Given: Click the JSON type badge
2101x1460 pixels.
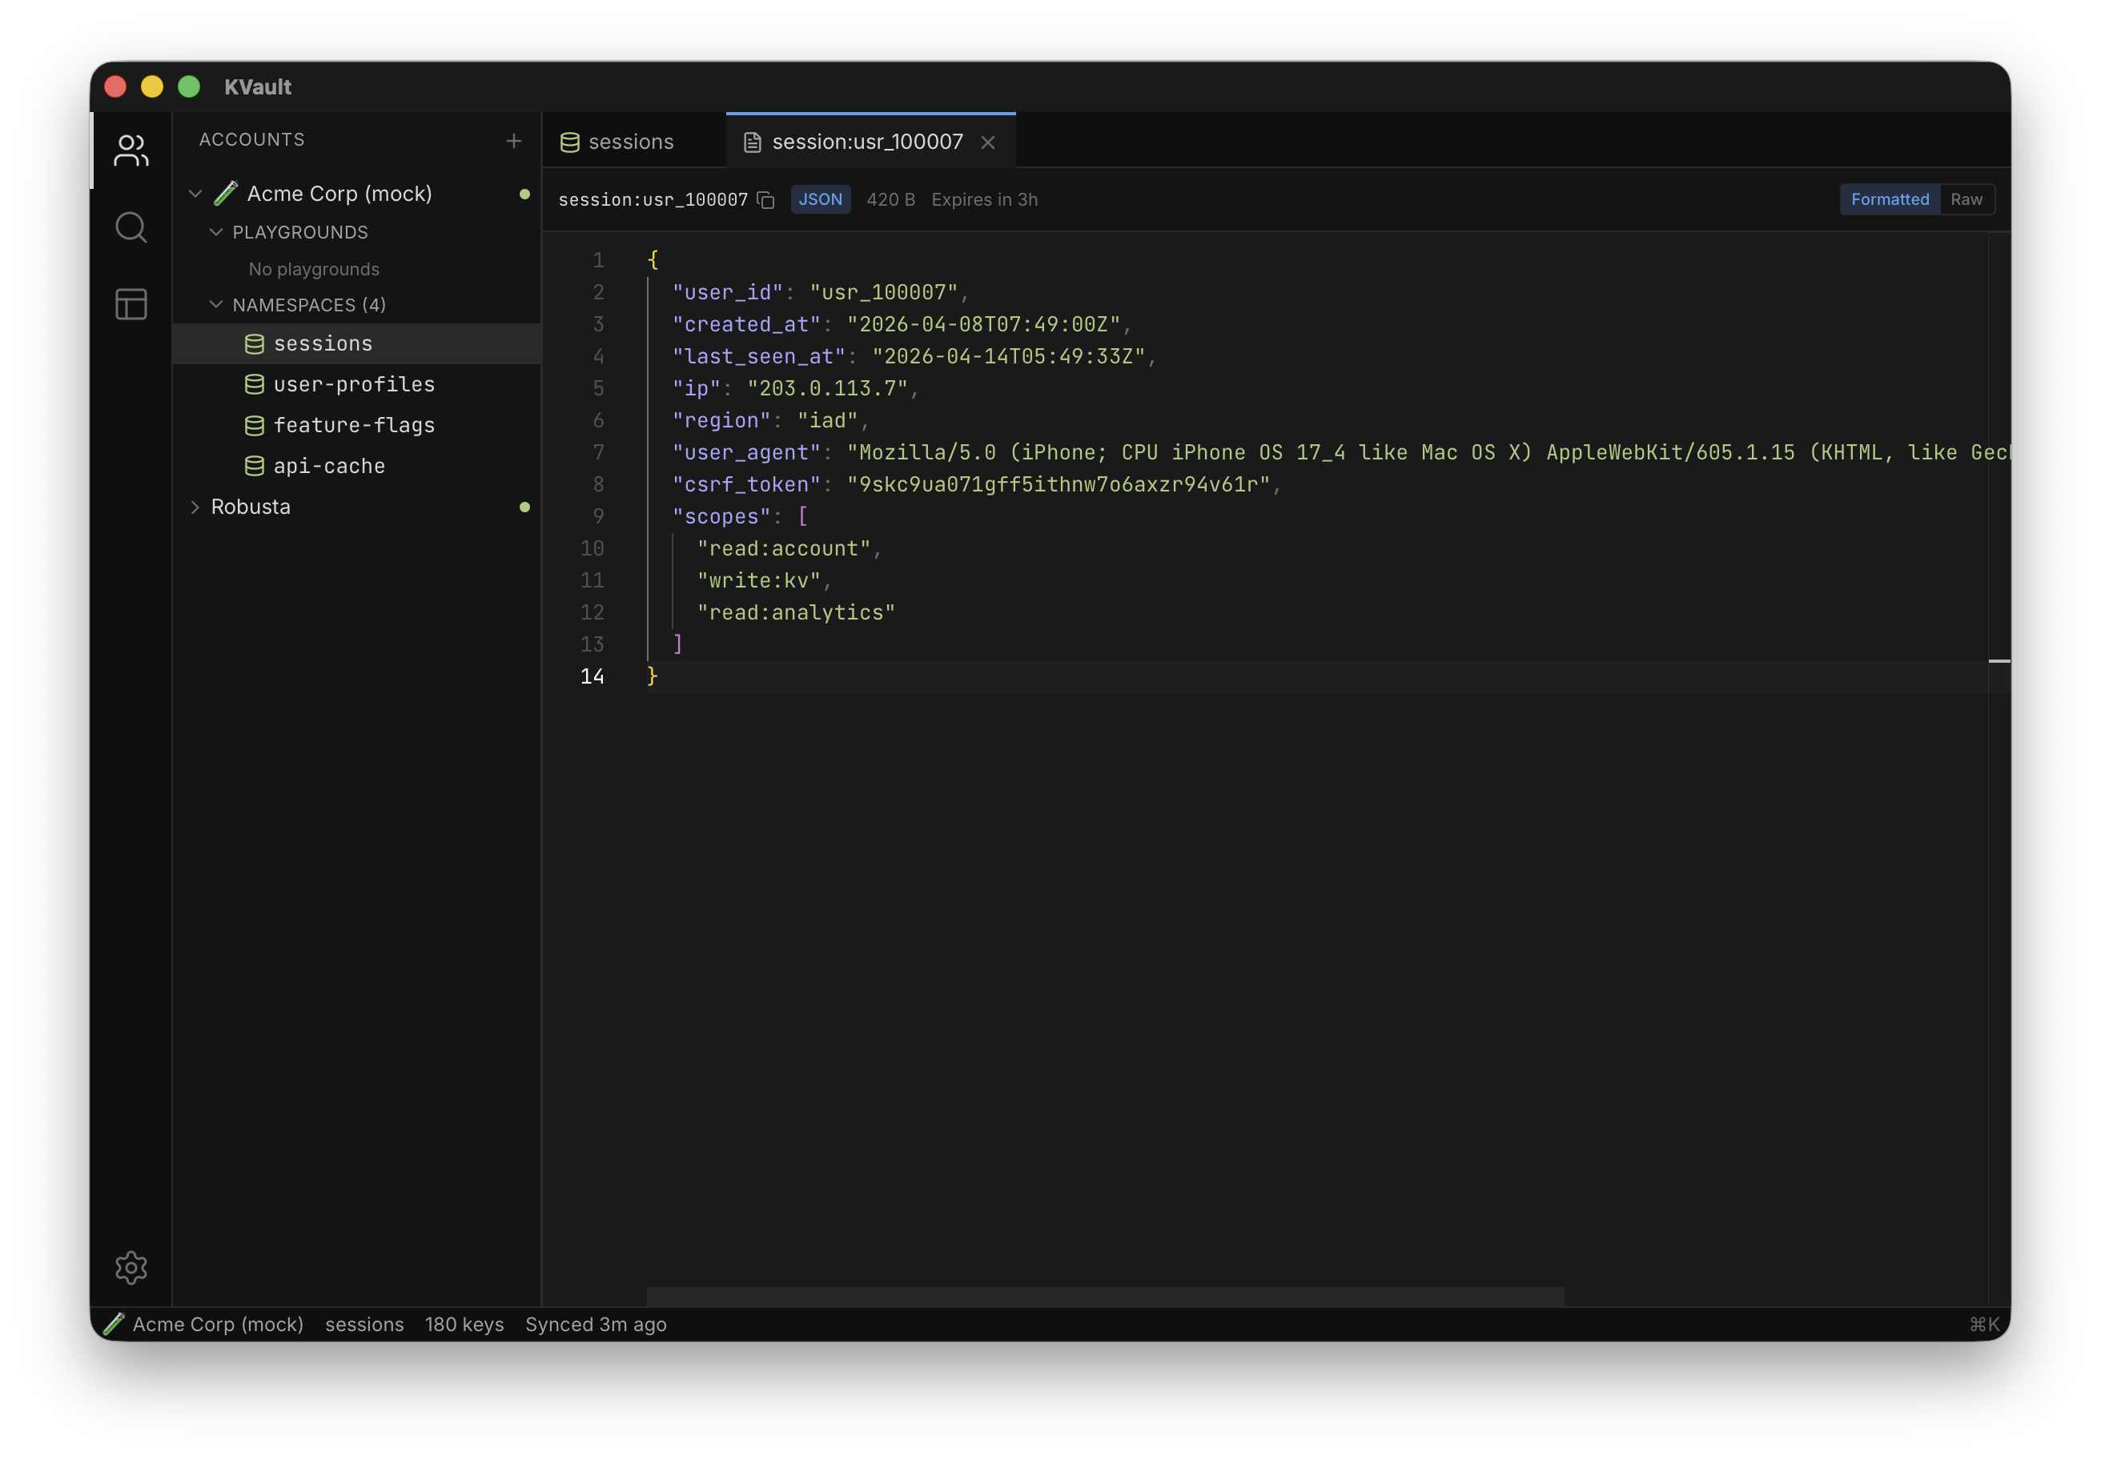Looking at the screenshot, I should (819, 199).
